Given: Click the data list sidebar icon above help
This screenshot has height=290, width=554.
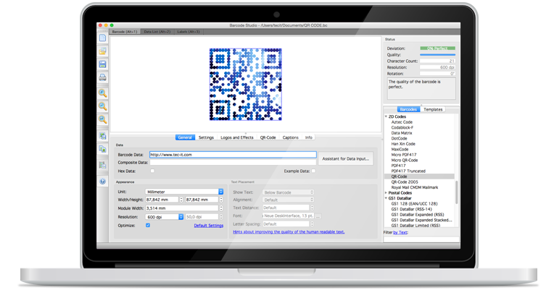Looking at the screenshot, I should pyautogui.click(x=102, y=165).
